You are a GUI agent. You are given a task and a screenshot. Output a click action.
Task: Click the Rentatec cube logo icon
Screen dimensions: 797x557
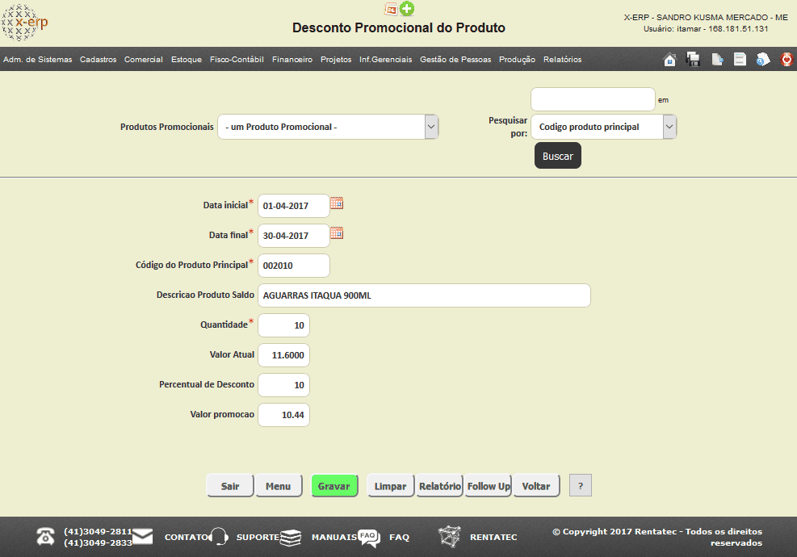[449, 537]
